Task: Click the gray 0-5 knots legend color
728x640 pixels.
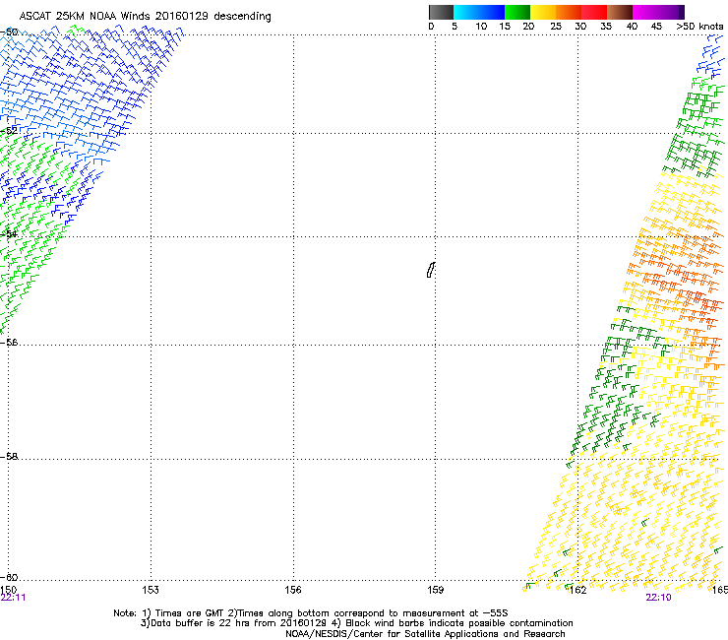Action: pos(441,12)
